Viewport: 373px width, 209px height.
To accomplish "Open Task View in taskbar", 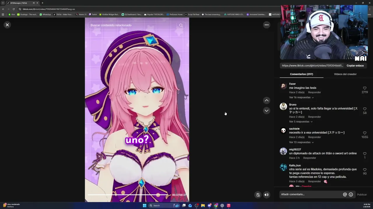I will 184,206.
